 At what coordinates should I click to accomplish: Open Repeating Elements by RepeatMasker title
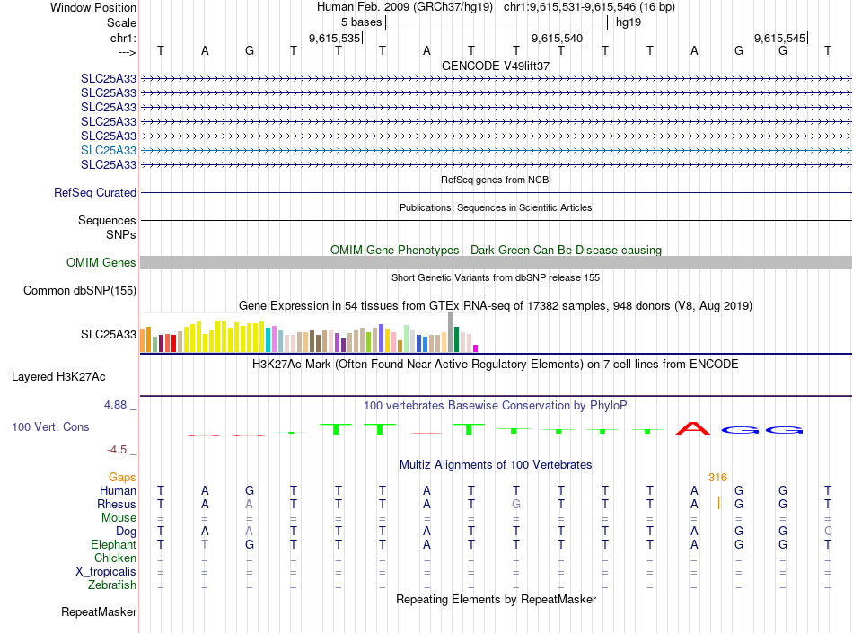tap(496, 599)
